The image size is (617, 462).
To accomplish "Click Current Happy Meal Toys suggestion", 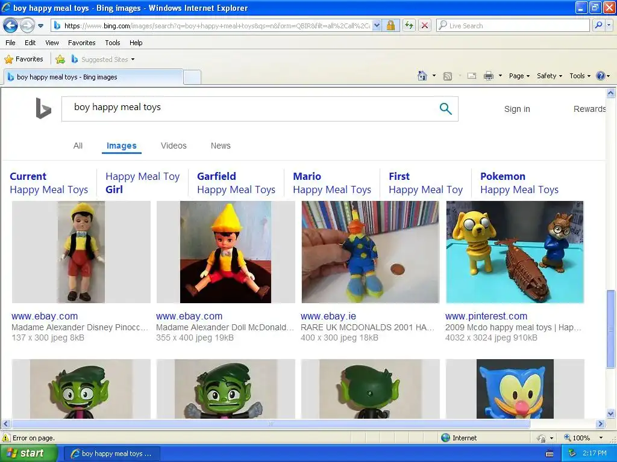I will (x=49, y=183).
